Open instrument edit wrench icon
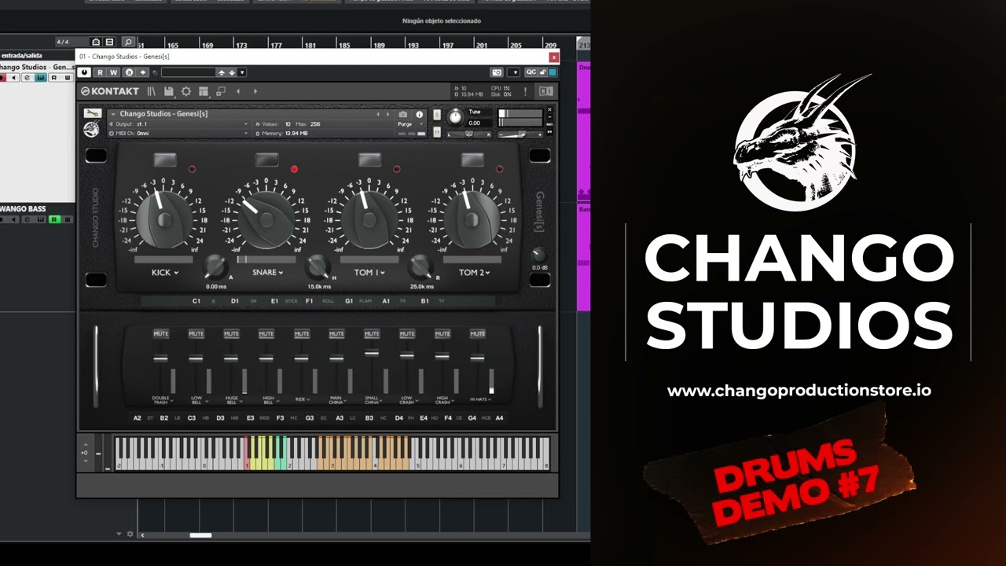 tap(93, 113)
